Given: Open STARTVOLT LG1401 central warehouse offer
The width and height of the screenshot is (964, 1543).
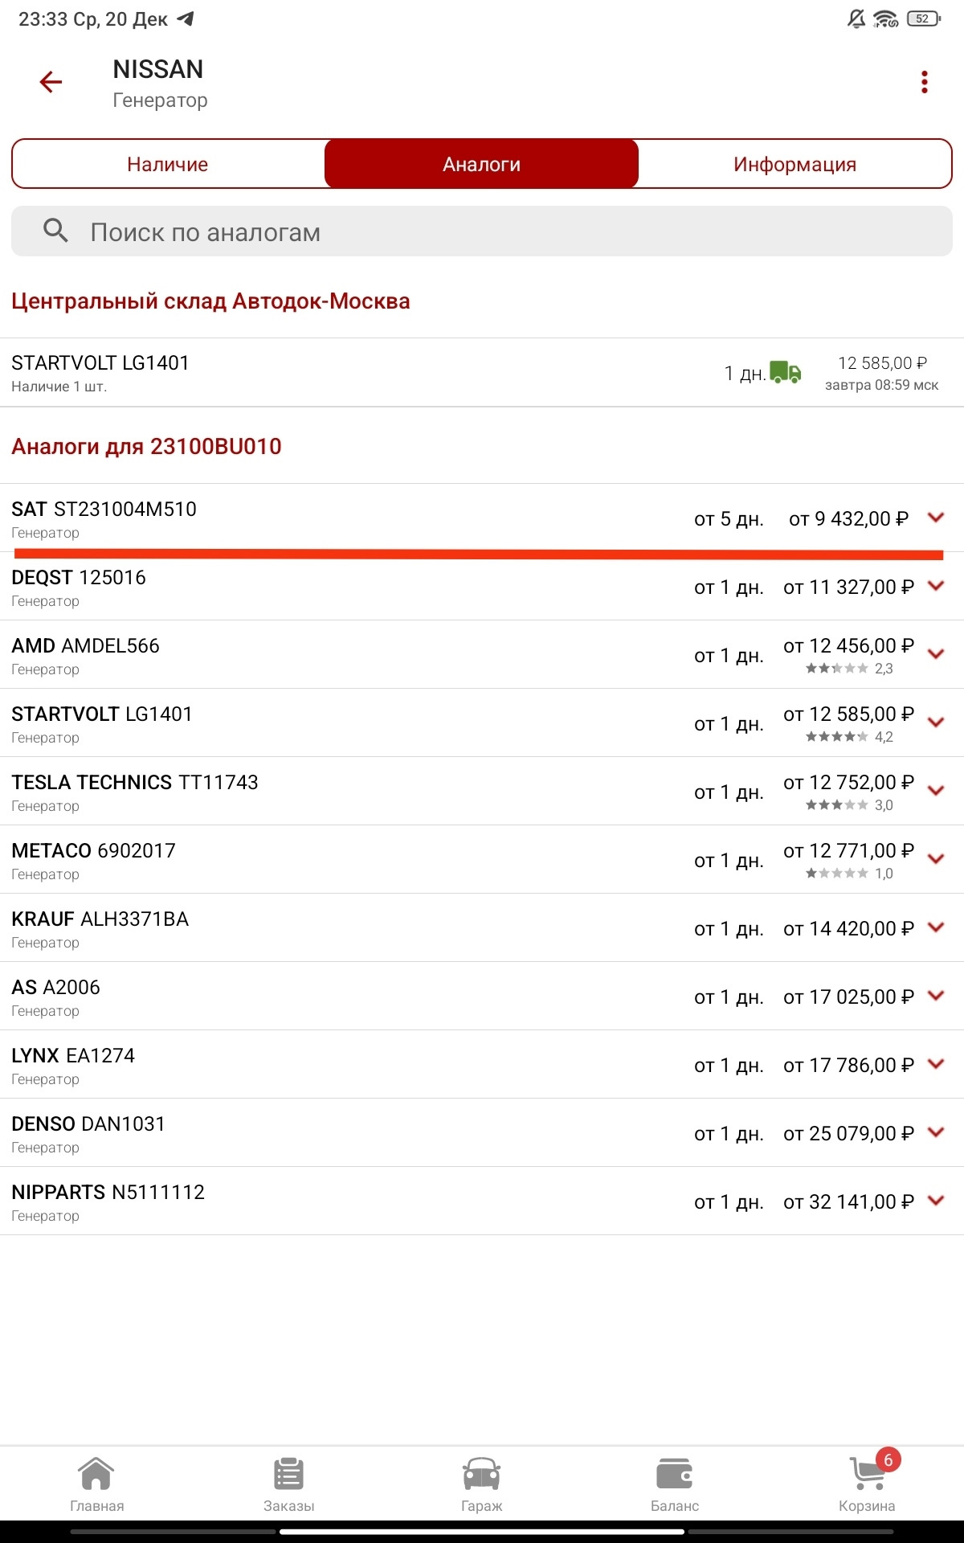Looking at the screenshot, I should [321, 372].
